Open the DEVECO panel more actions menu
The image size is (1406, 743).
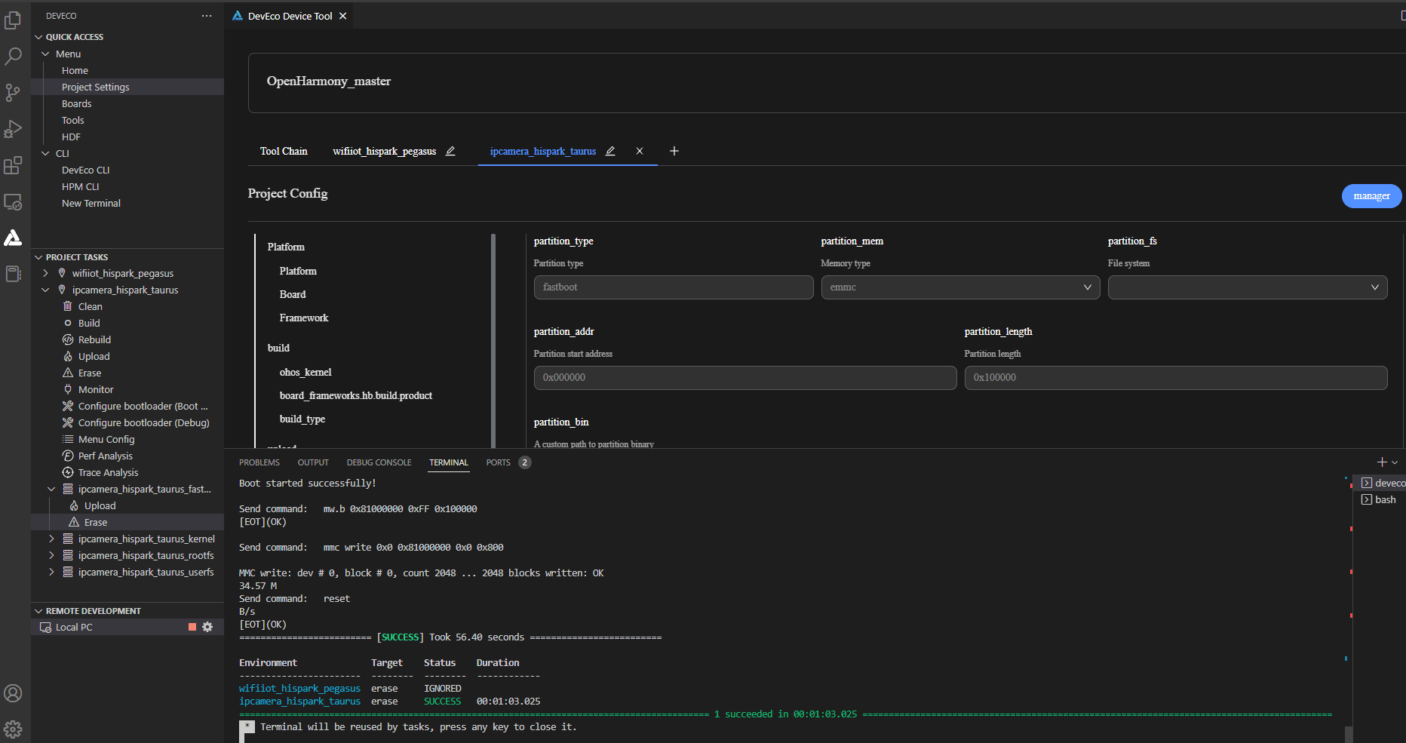tap(207, 16)
